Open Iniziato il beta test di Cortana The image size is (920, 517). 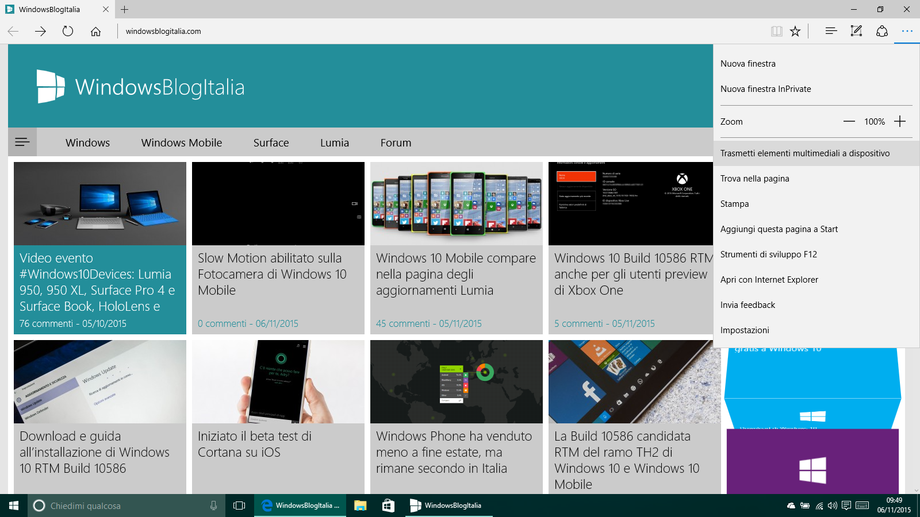click(x=255, y=444)
